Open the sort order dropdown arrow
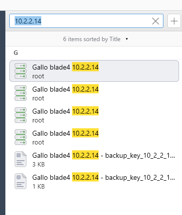The height and width of the screenshot is (215, 182). pos(127,39)
